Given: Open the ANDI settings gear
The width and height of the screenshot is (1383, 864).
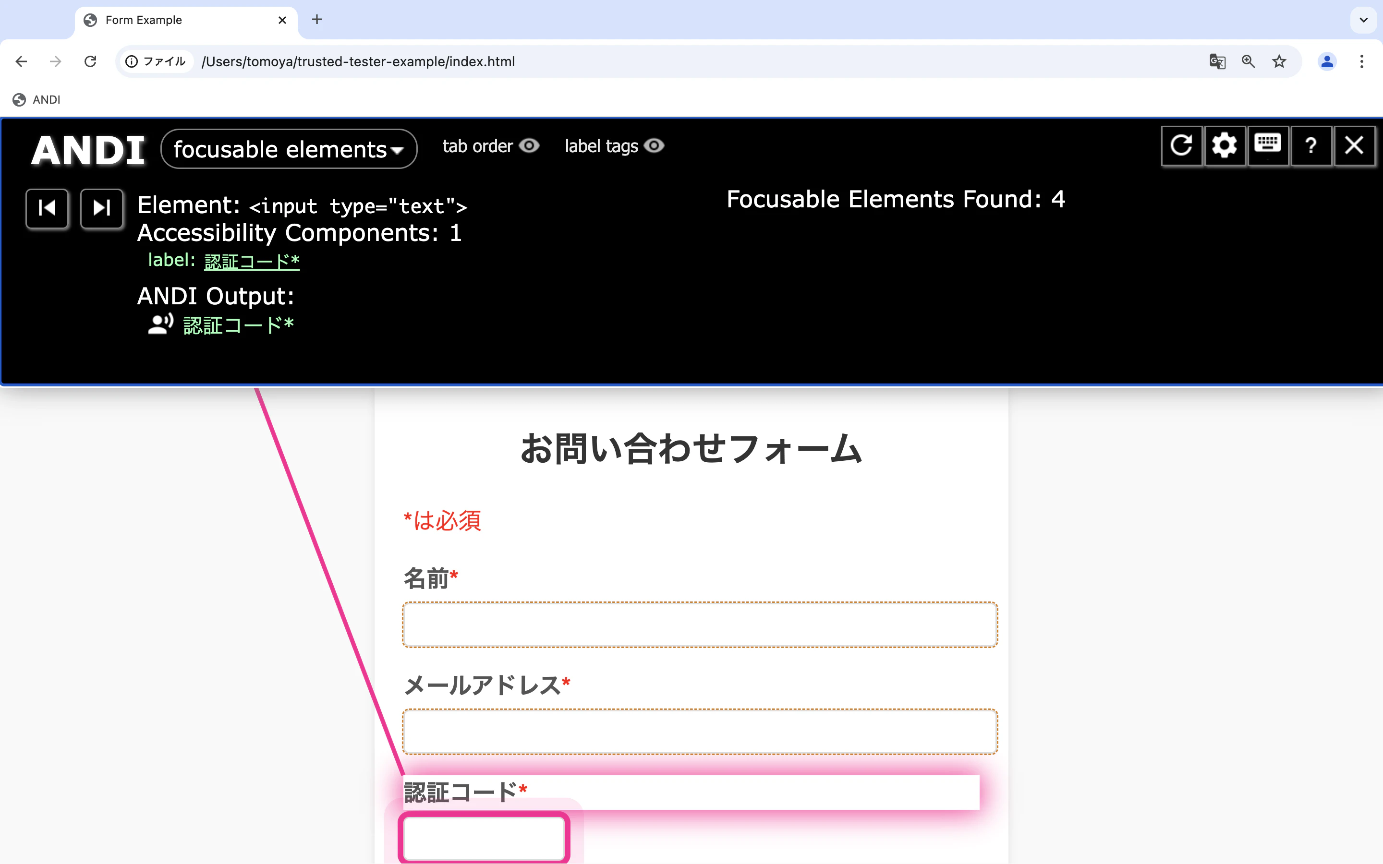Looking at the screenshot, I should pos(1224,146).
